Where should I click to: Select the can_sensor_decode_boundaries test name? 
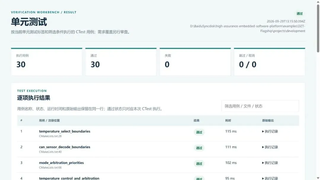pyautogui.click(x=65, y=147)
